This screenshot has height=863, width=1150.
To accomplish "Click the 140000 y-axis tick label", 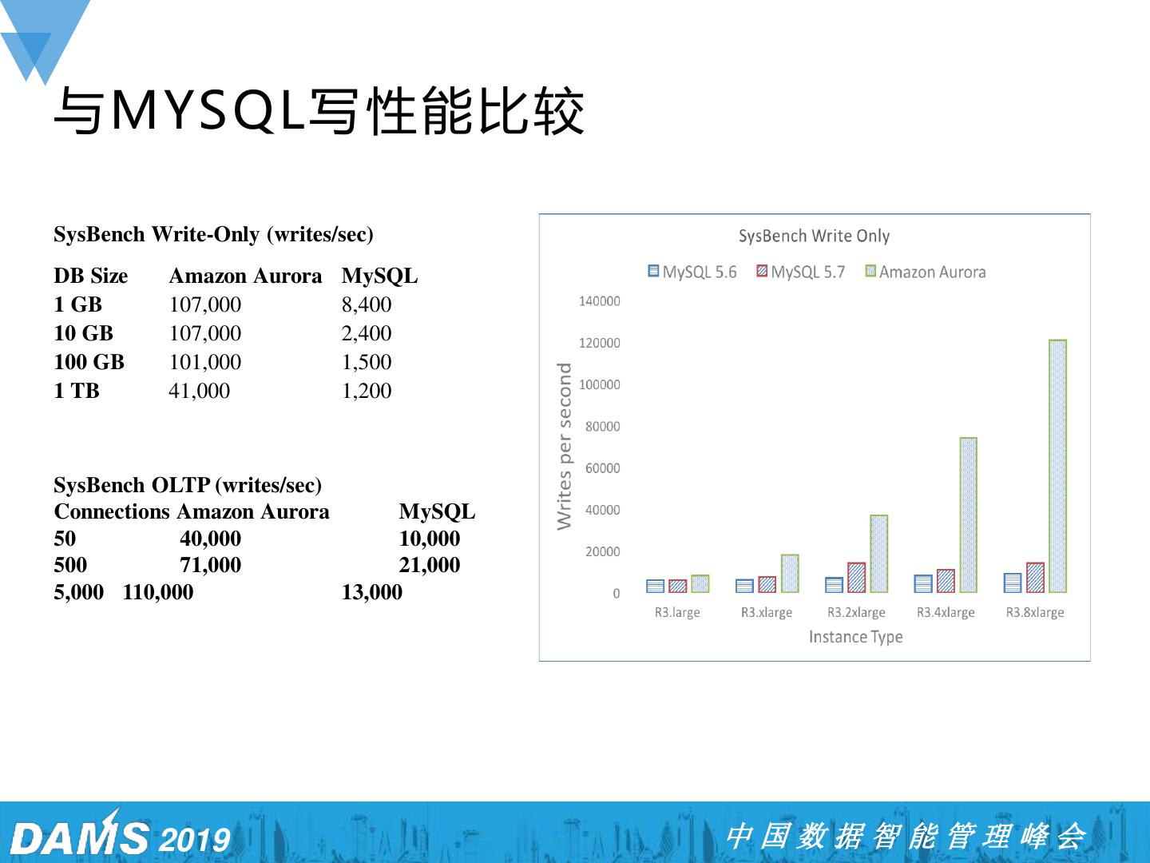I will pos(600,301).
